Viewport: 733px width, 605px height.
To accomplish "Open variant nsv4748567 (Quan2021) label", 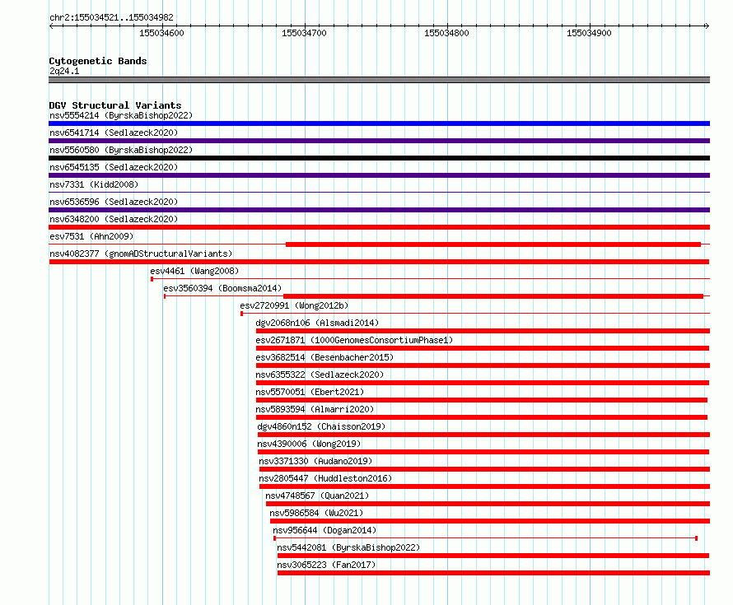I will [x=317, y=496].
